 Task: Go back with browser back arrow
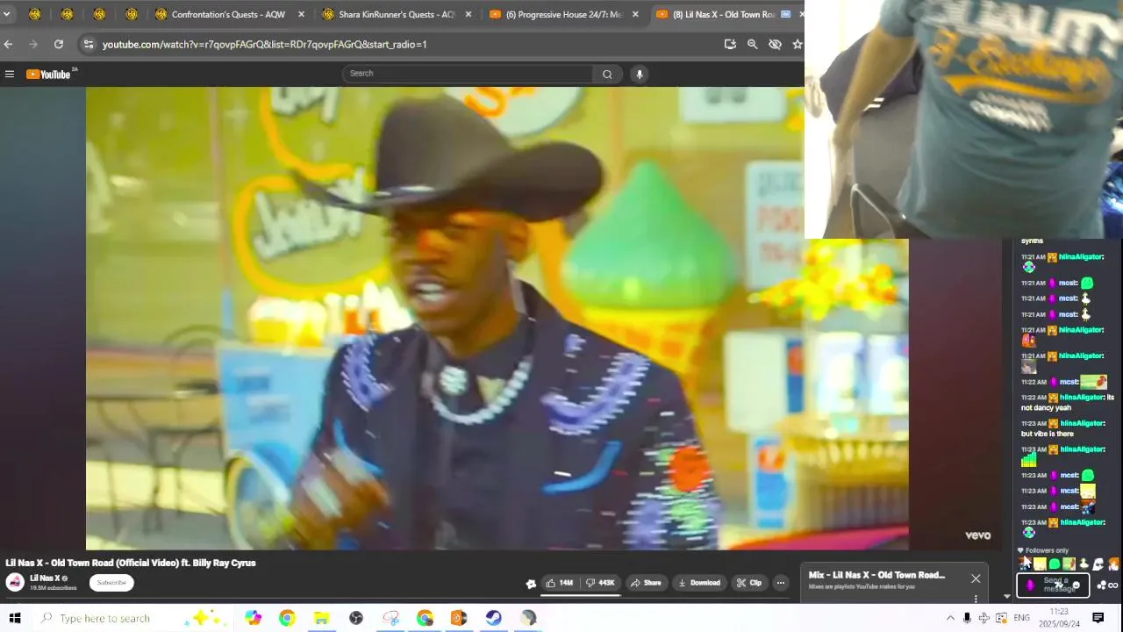(x=8, y=44)
